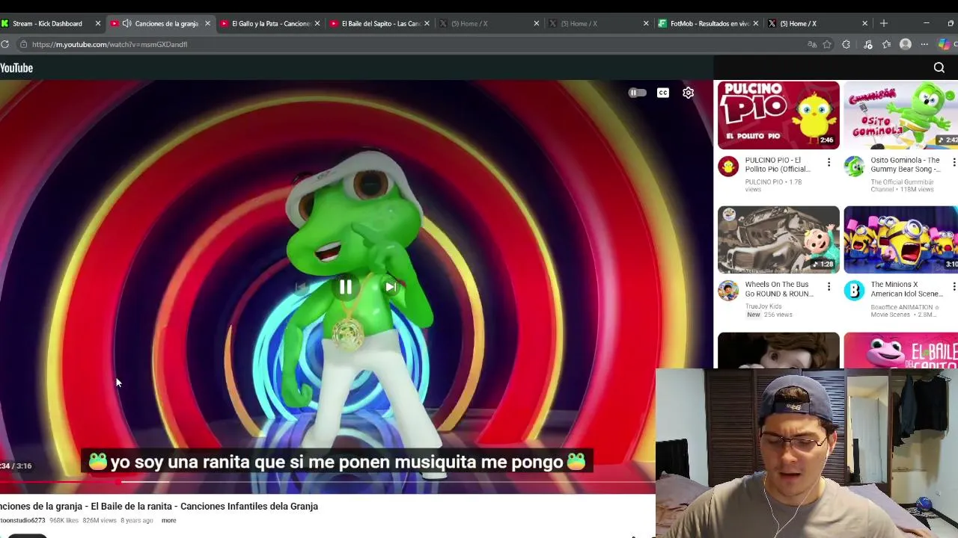The image size is (958, 538).
Task: Open the favorites list toolbar icon
Action: [886, 44]
